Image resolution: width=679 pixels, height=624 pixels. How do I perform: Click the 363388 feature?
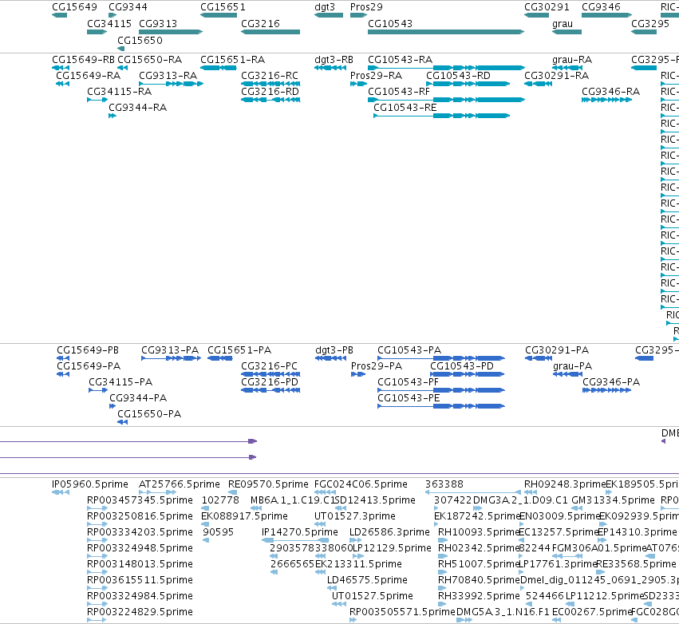pos(473,492)
